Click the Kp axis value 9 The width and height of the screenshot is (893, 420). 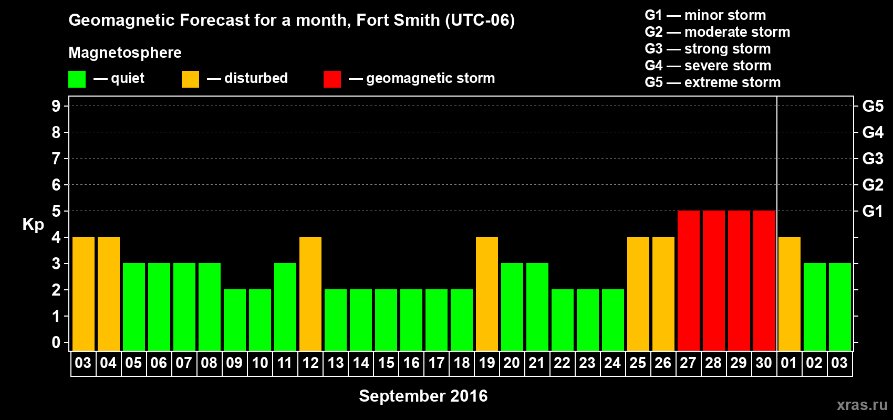click(x=56, y=106)
